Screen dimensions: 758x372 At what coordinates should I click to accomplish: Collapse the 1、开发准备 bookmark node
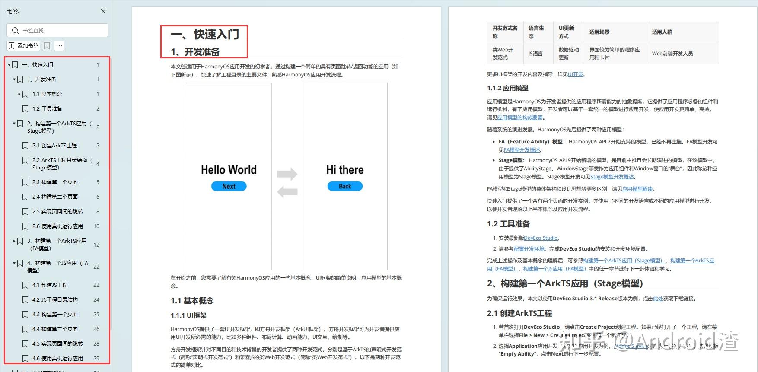[14, 79]
